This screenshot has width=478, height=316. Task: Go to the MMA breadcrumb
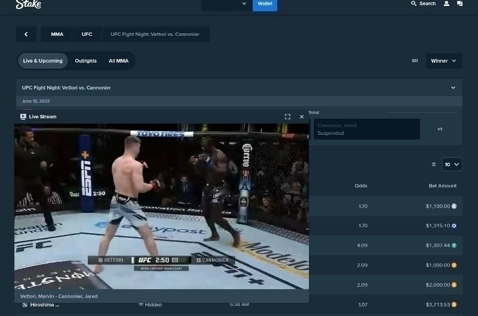(57, 35)
